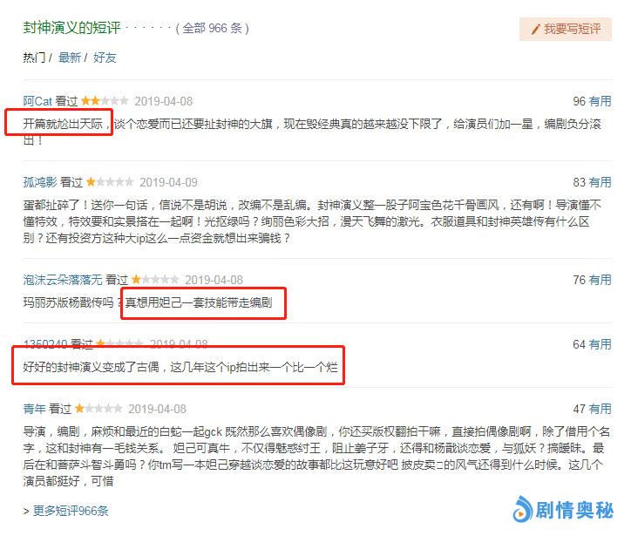Open user 孤鸿影's profile
Image resolution: width=638 pixels, height=536 pixels.
[x=40, y=182]
